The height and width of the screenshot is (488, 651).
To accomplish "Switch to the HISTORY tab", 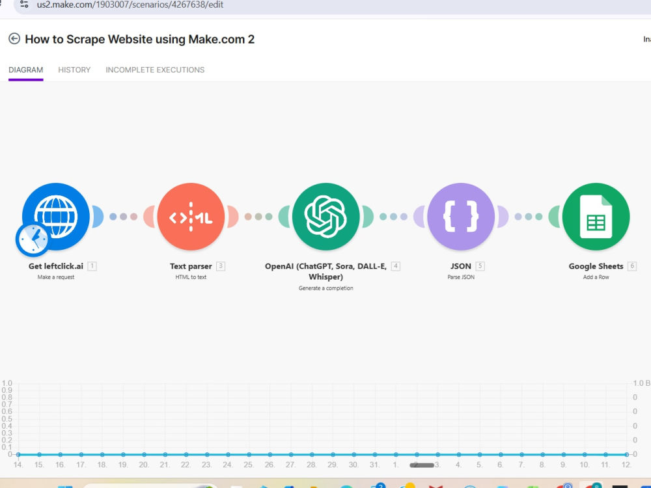I will click(74, 70).
